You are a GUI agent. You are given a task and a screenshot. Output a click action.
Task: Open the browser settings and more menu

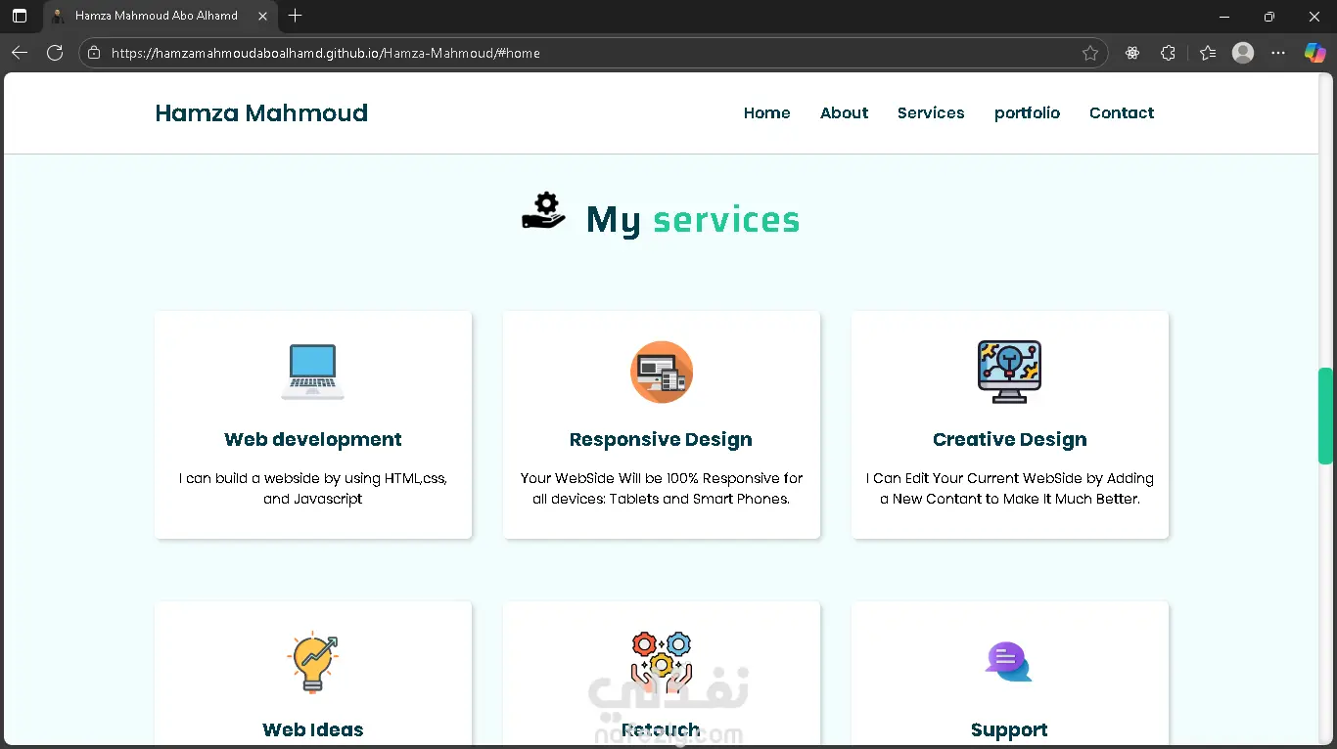(x=1278, y=53)
